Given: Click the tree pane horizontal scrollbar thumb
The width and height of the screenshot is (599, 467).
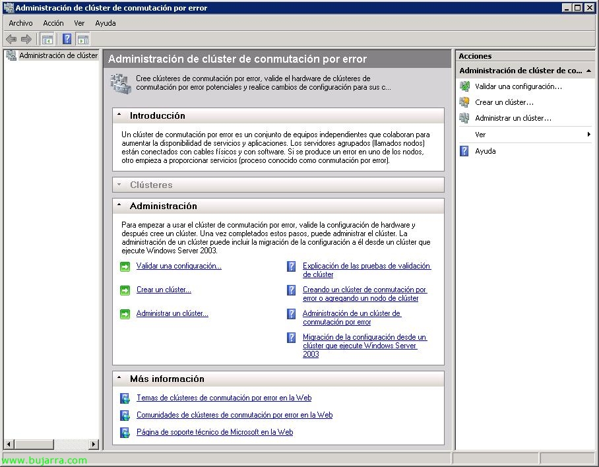Looking at the screenshot, I should pos(34,444).
